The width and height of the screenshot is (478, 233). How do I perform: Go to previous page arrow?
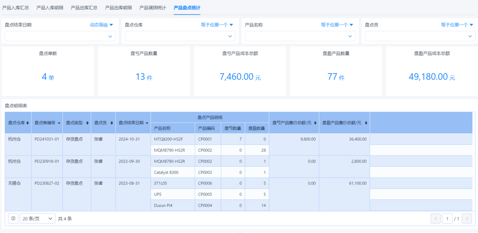pos(435,218)
